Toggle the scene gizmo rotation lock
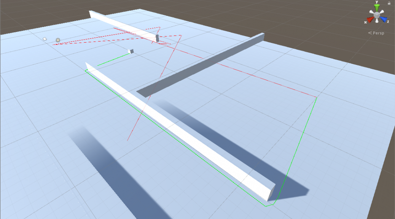395x219 pixels. [389, 3]
